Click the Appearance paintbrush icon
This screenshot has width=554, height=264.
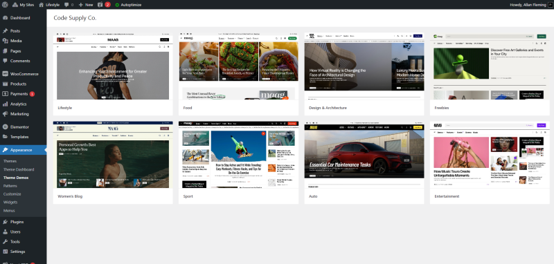pyautogui.click(x=6, y=150)
